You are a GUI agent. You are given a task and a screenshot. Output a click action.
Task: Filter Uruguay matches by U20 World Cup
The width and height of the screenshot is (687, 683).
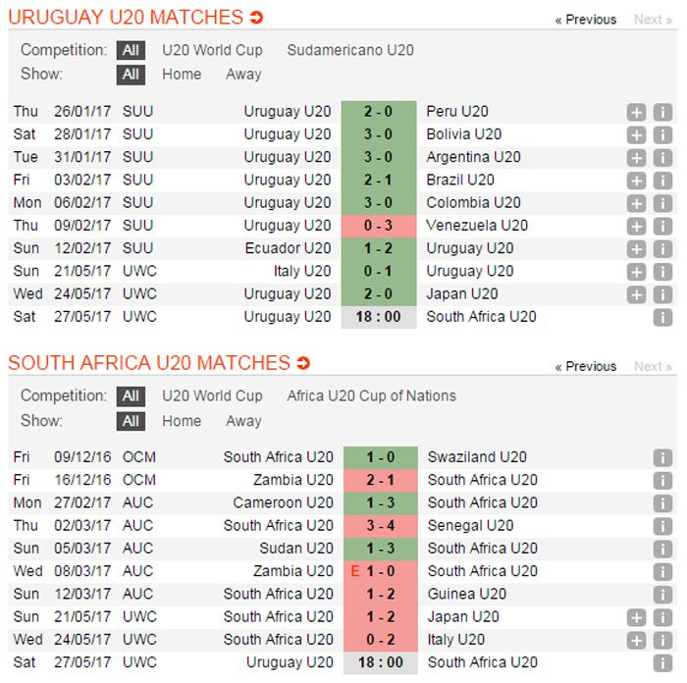pos(212,50)
